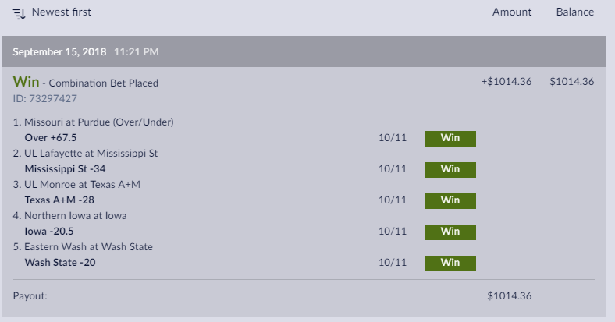Select the September 15, 2018 date header
Screen dimensions: 615x322
60,52
